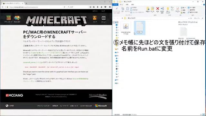Screen dimensions: 206x116
Task: Click the Copy (コピー) ribbon icon
Action: (x=123, y=10)
